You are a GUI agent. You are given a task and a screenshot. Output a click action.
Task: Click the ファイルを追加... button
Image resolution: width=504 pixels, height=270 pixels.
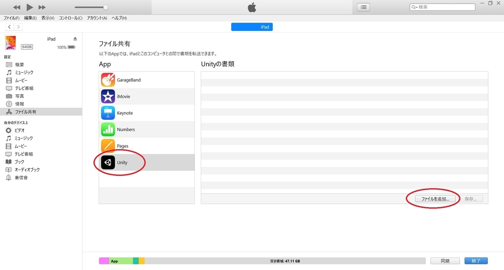(435, 199)
